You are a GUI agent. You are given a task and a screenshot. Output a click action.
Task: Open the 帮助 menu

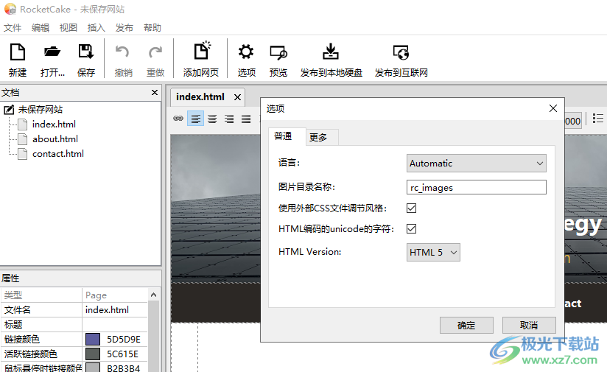pyautogui.click(x=152, y=28)
